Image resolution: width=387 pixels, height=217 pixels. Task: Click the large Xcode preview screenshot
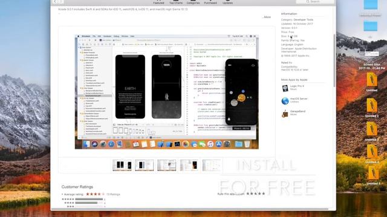(x=167, y=92)
